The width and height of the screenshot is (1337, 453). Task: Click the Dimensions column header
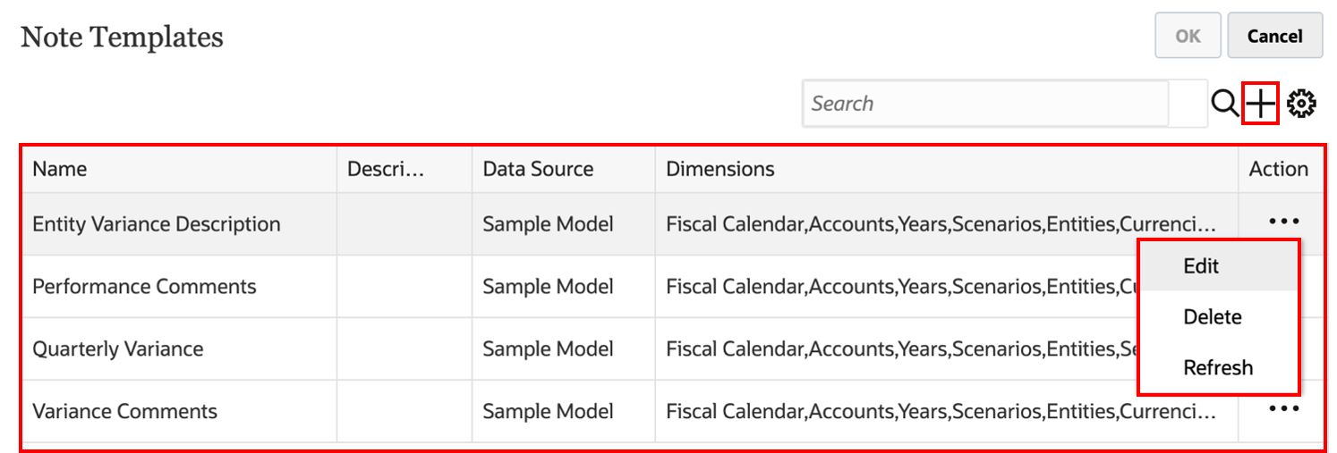point(720,169)
